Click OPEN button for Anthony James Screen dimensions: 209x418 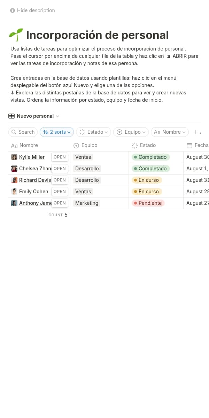coord(60,203)
